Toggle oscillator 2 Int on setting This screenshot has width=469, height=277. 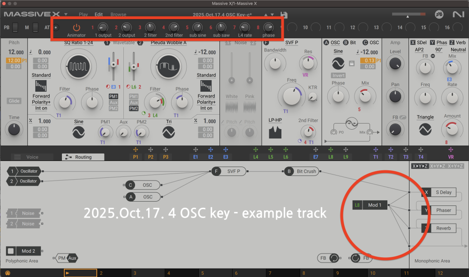pyautogui.click(x=206, y=108)
